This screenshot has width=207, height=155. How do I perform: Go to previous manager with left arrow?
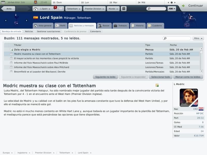click(x=6, y=20)
